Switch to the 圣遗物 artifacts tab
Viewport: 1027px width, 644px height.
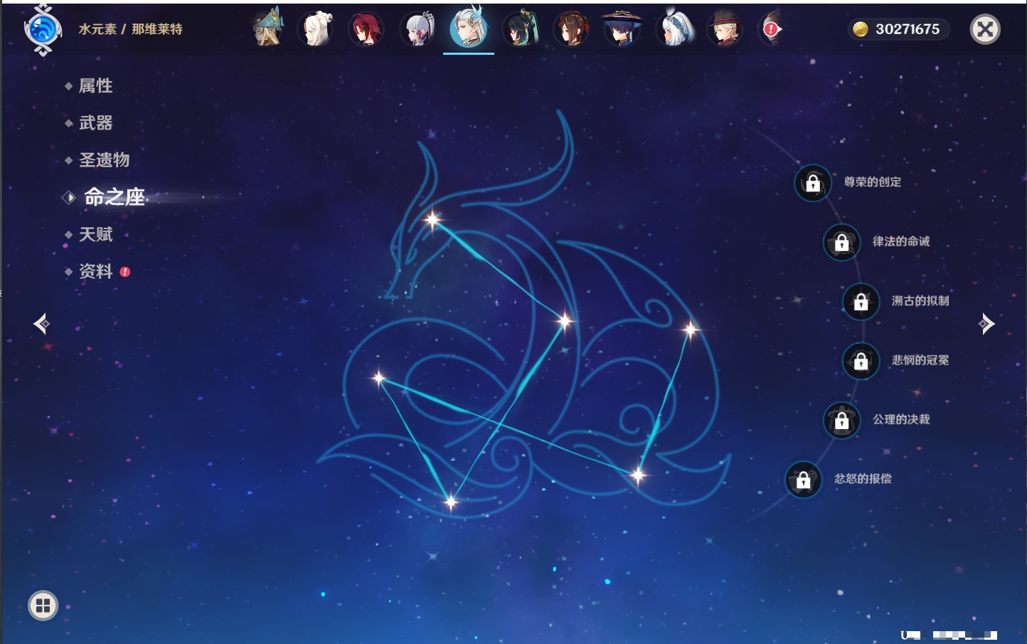tap(104, 160)
